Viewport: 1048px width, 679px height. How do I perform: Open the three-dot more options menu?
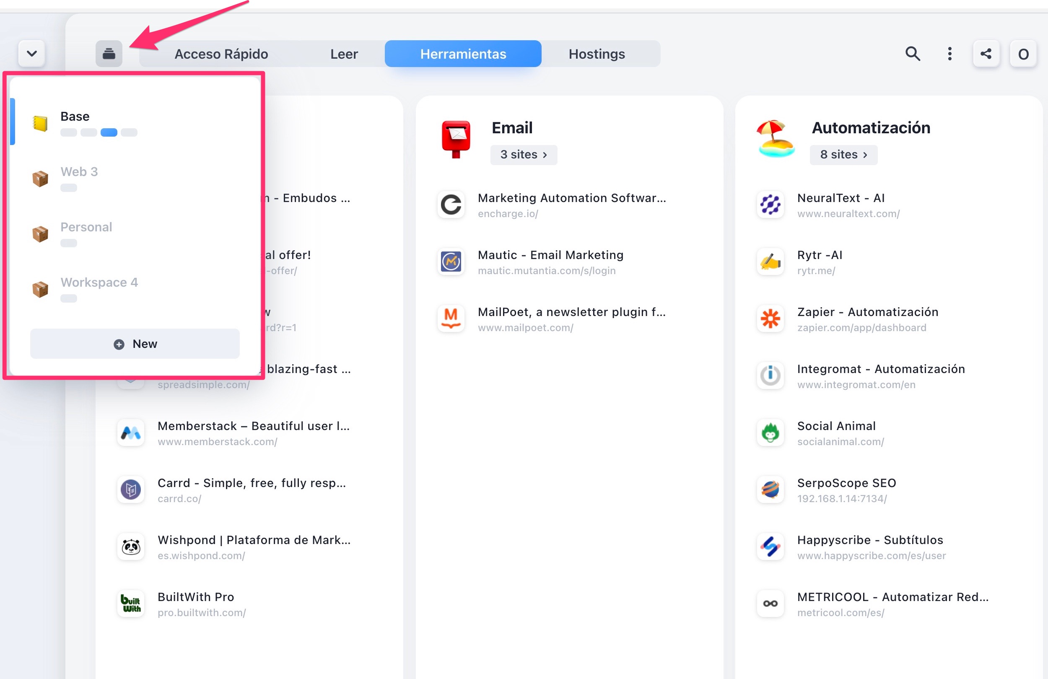[949, 54]
